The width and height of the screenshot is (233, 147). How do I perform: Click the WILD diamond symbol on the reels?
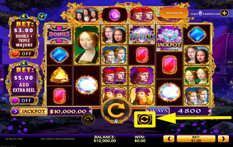[x=142, y=35]
